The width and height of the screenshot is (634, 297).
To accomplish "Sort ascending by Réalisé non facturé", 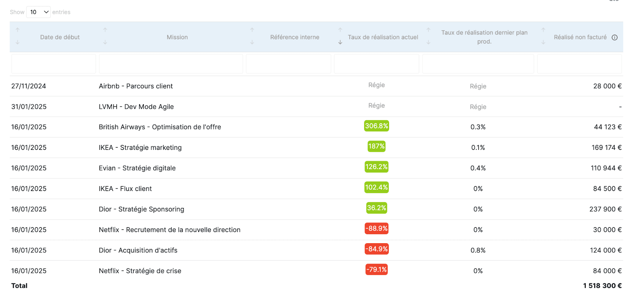I will pyautogui.click(x=543, y=30).
